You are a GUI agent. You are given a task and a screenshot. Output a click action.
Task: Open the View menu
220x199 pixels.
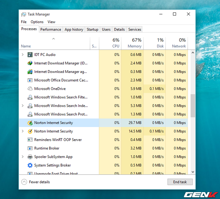pyautogui.click(x=51, y=22)
